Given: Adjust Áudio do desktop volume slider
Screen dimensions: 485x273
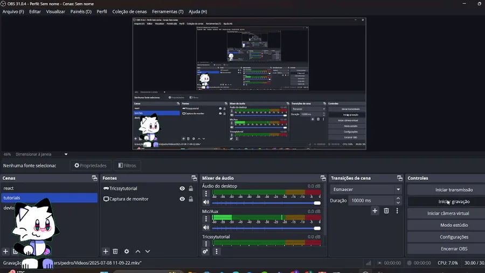Looking at the screenshot, I should pos(266,203).
